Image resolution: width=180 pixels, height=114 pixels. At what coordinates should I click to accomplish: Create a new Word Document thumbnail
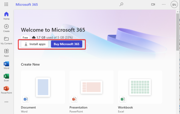point(43,87)
